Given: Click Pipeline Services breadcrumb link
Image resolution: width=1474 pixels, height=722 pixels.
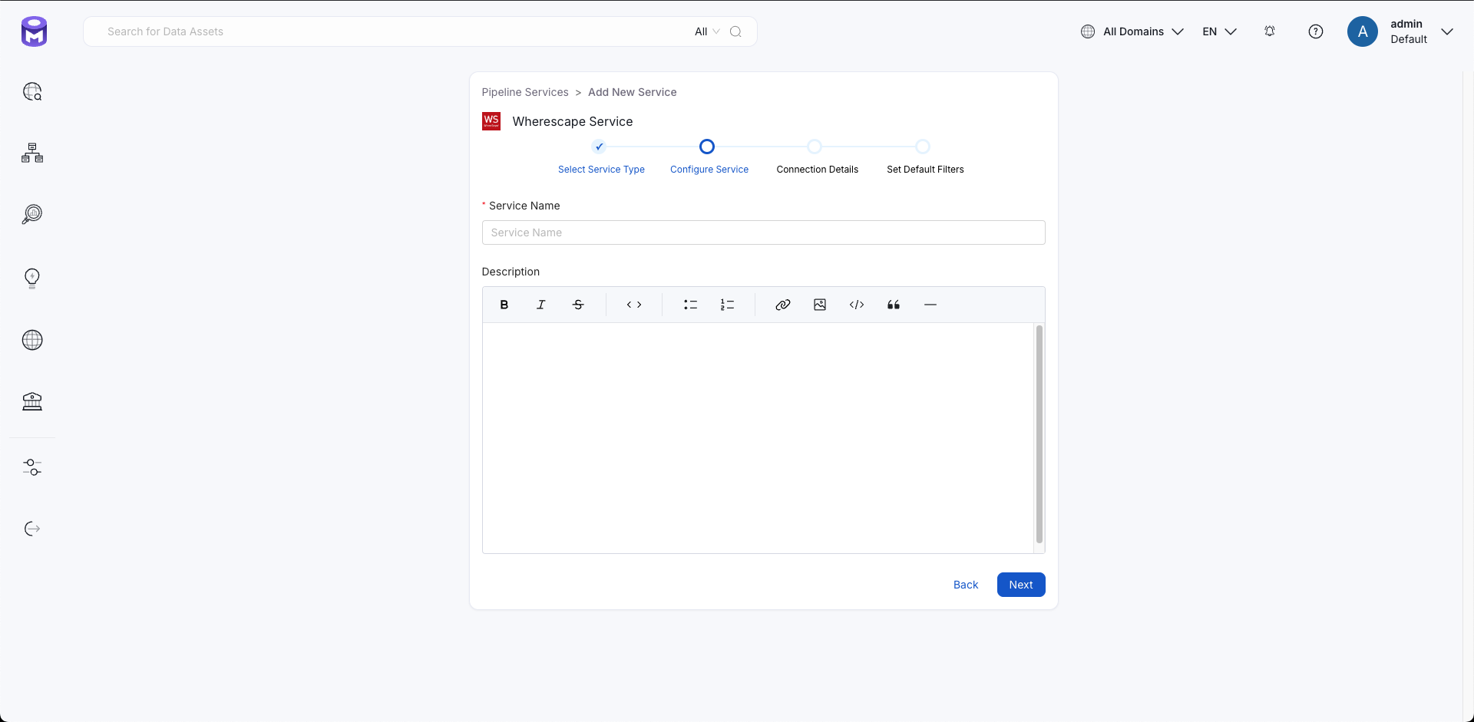Looking at the screenshot, I should coord(525,92).
